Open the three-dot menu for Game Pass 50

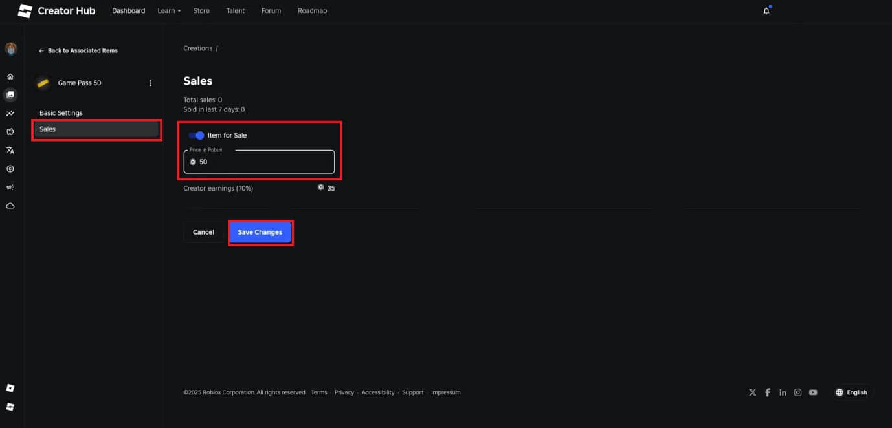(151, 83)
